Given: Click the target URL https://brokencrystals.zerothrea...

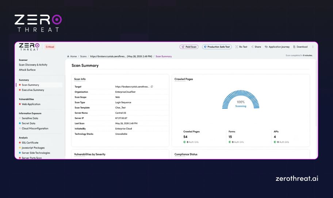Looking at the screenshot, I should (132, 87).
